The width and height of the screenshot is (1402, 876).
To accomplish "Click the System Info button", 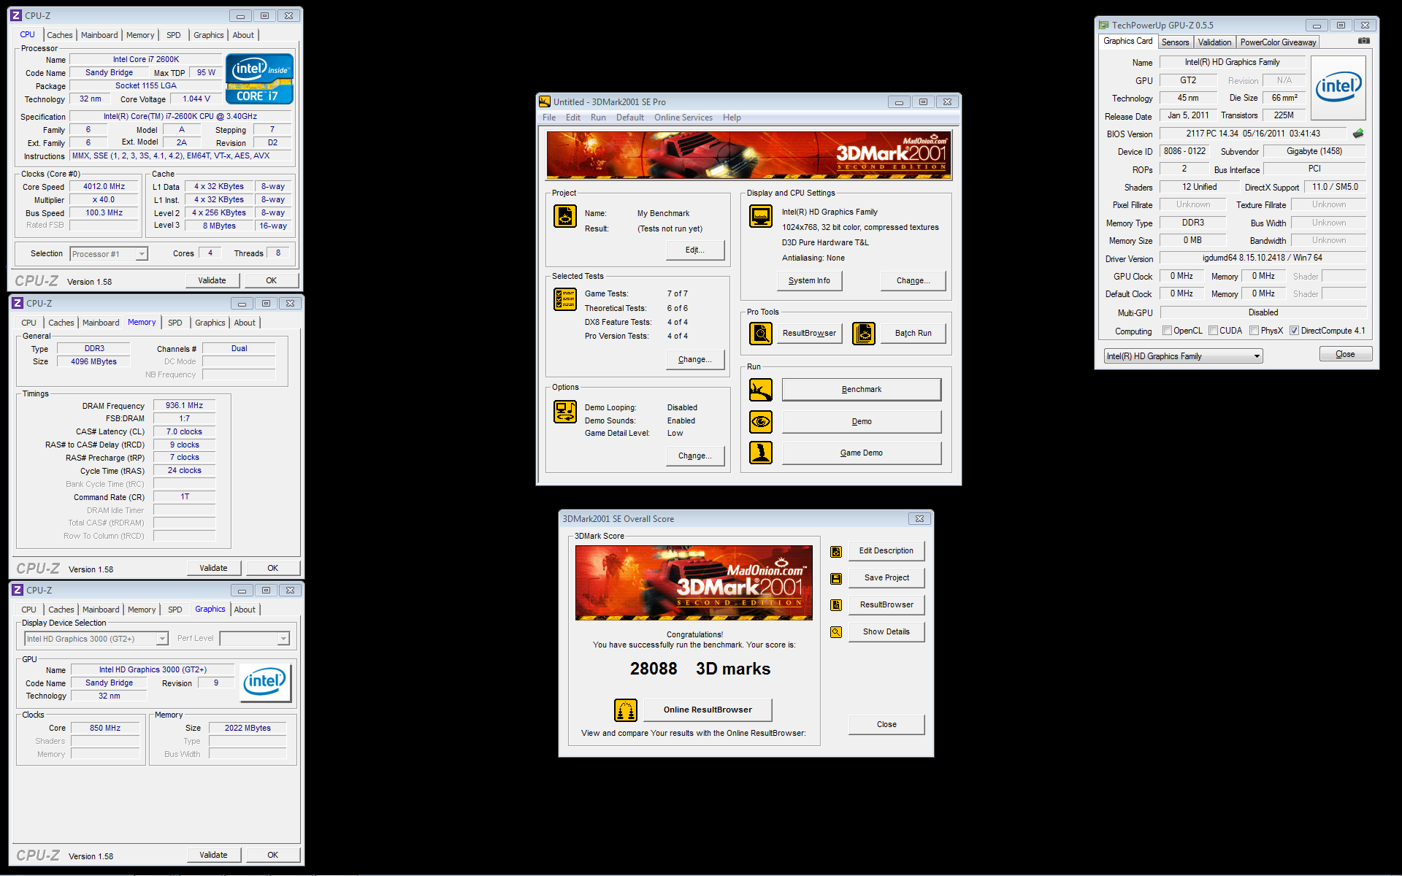I will [809, 280].
